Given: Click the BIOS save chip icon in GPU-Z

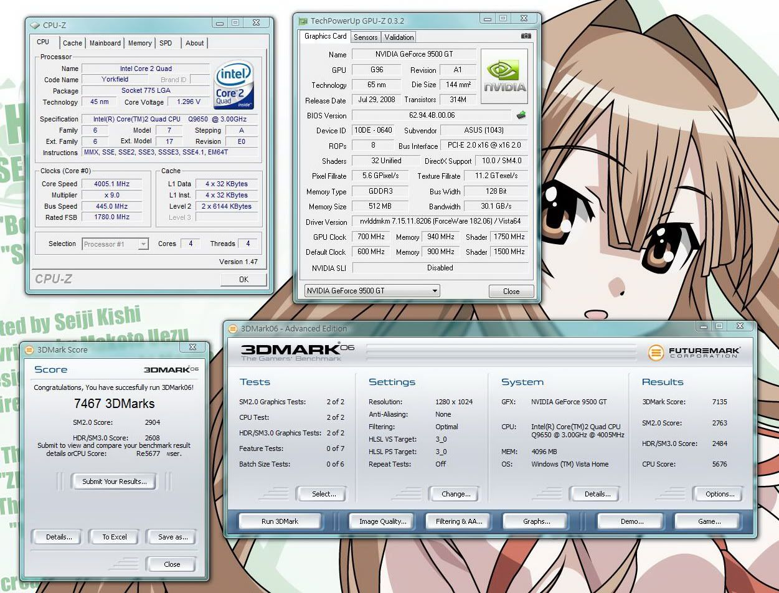Looking at the screenshot, I should 521,115.
